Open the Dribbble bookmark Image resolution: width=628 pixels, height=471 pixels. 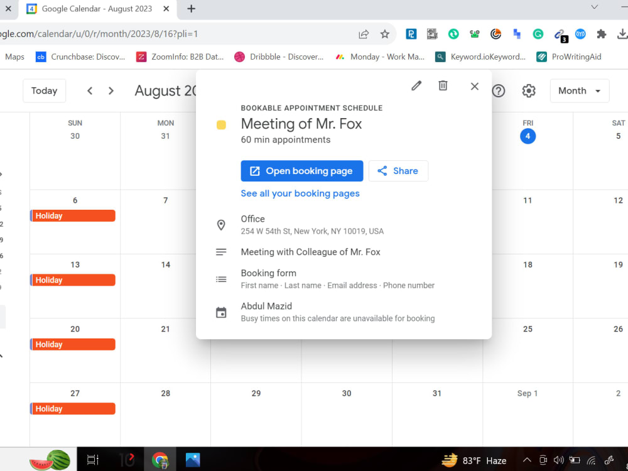[279, 57]
